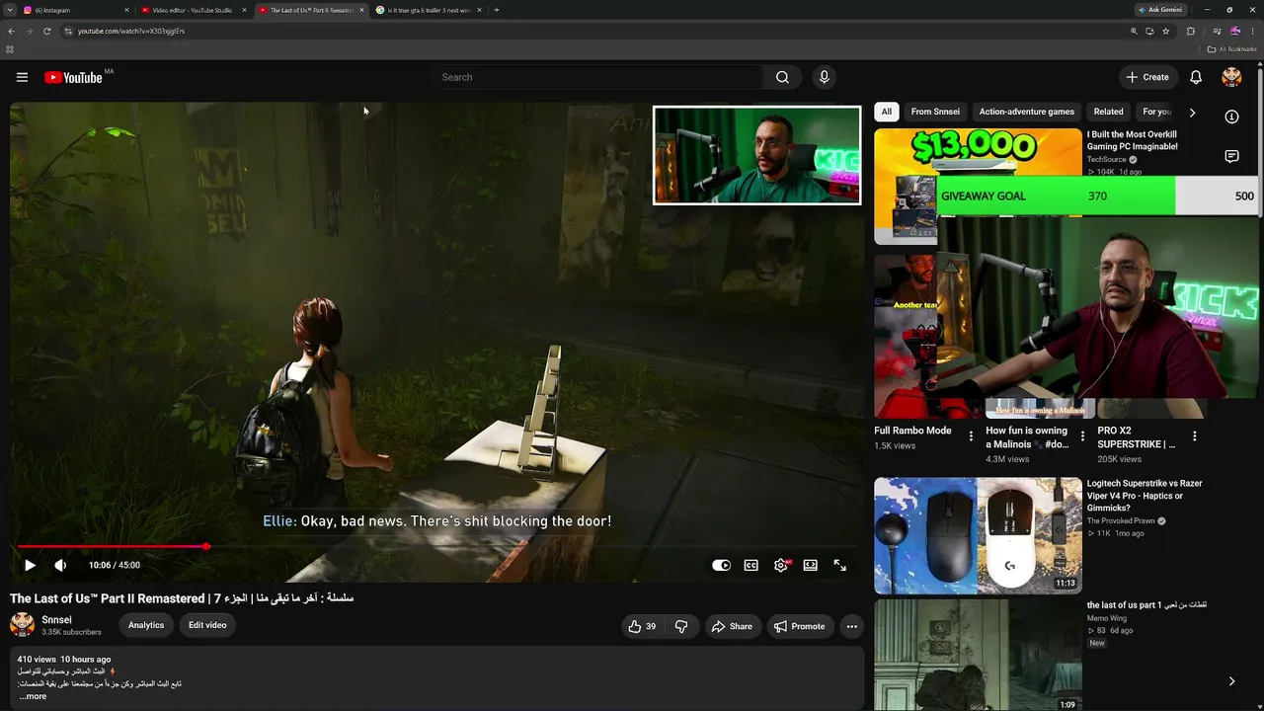Open player settings gear
This screenshot has width=1264, height=711.
coord(781,565)
